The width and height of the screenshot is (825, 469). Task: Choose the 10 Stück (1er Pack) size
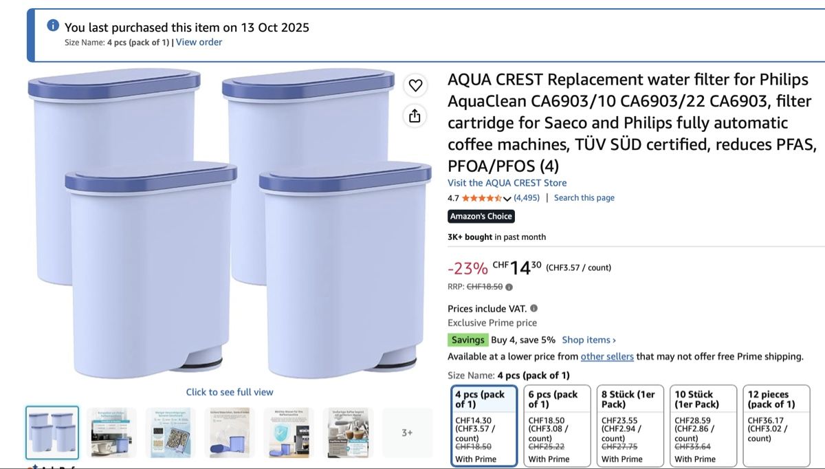coord(703,426)
